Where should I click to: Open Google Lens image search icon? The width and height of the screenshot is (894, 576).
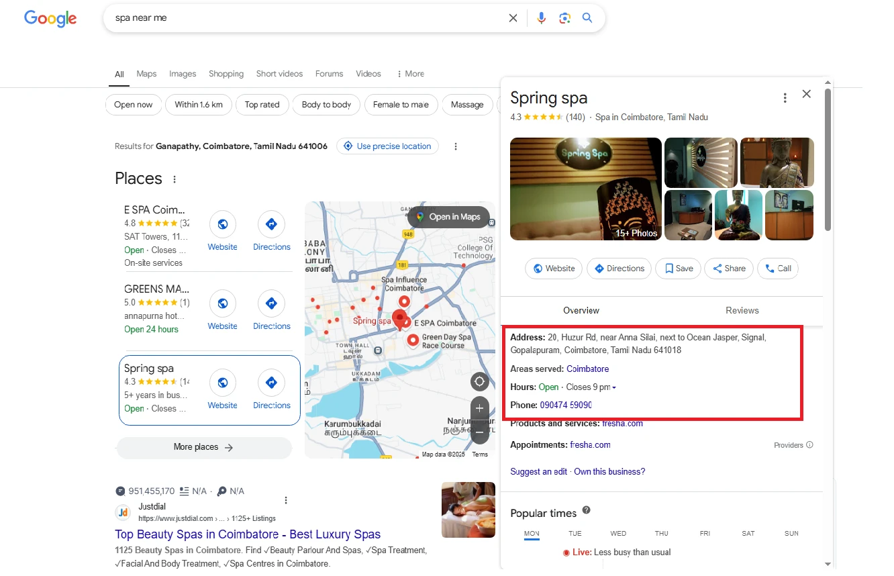pyautogui.click(x=564, y=18)
